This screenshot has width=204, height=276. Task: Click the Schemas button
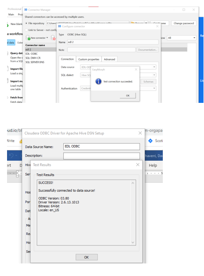coord(148,82)
